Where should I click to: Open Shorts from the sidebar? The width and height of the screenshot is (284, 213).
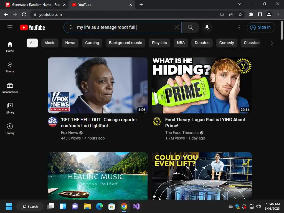pyautogui.click(x=10, y=67)
